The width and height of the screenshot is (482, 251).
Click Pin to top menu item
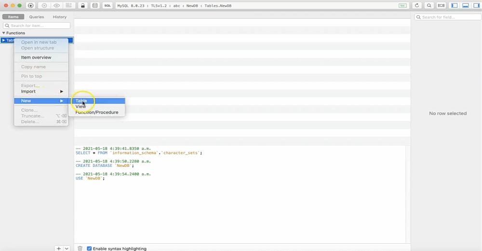(x=41, y=76)
